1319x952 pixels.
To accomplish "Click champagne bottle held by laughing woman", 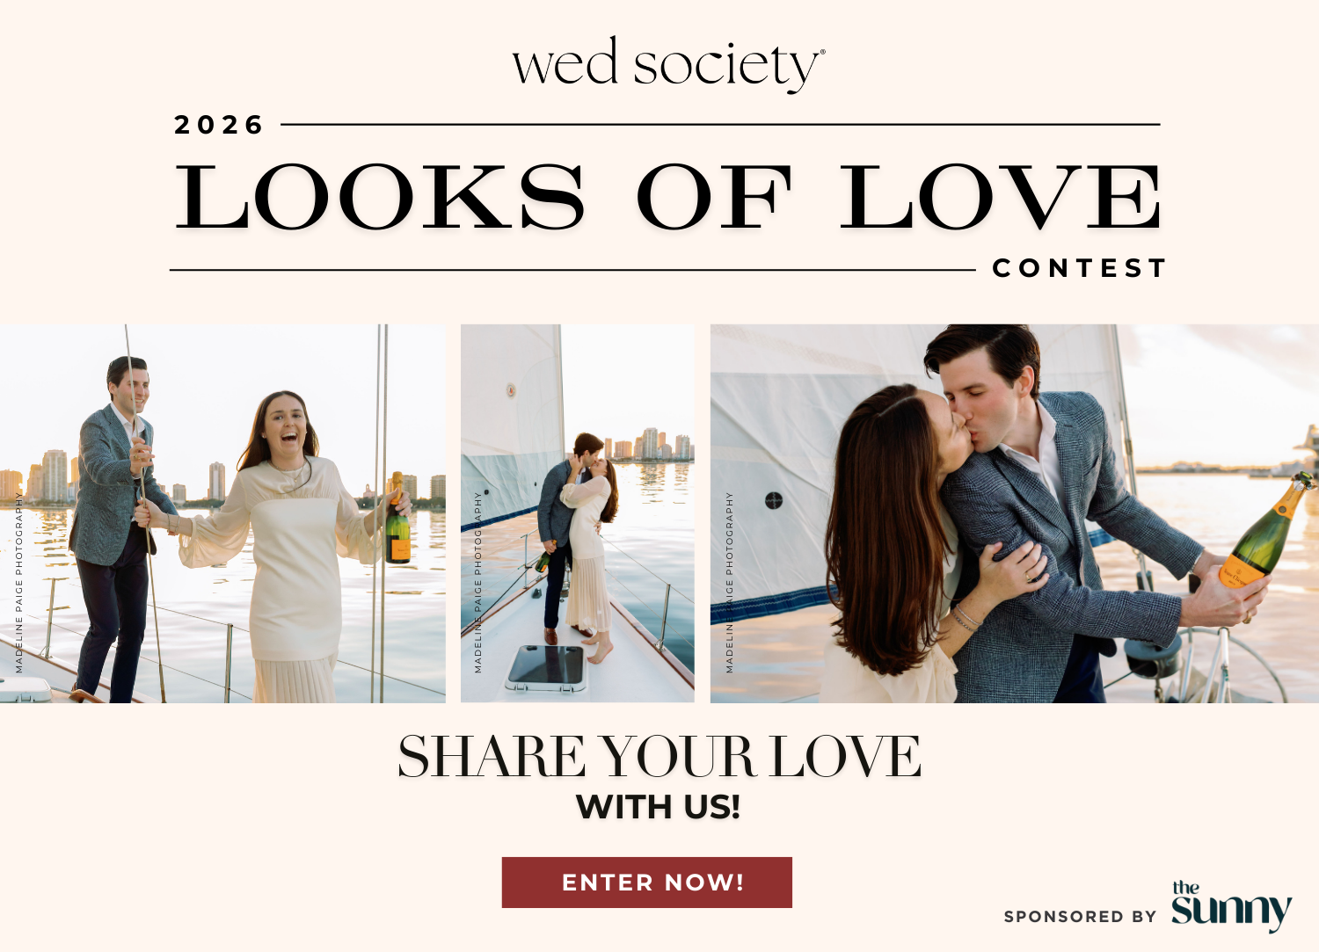I will coord(397,520).
